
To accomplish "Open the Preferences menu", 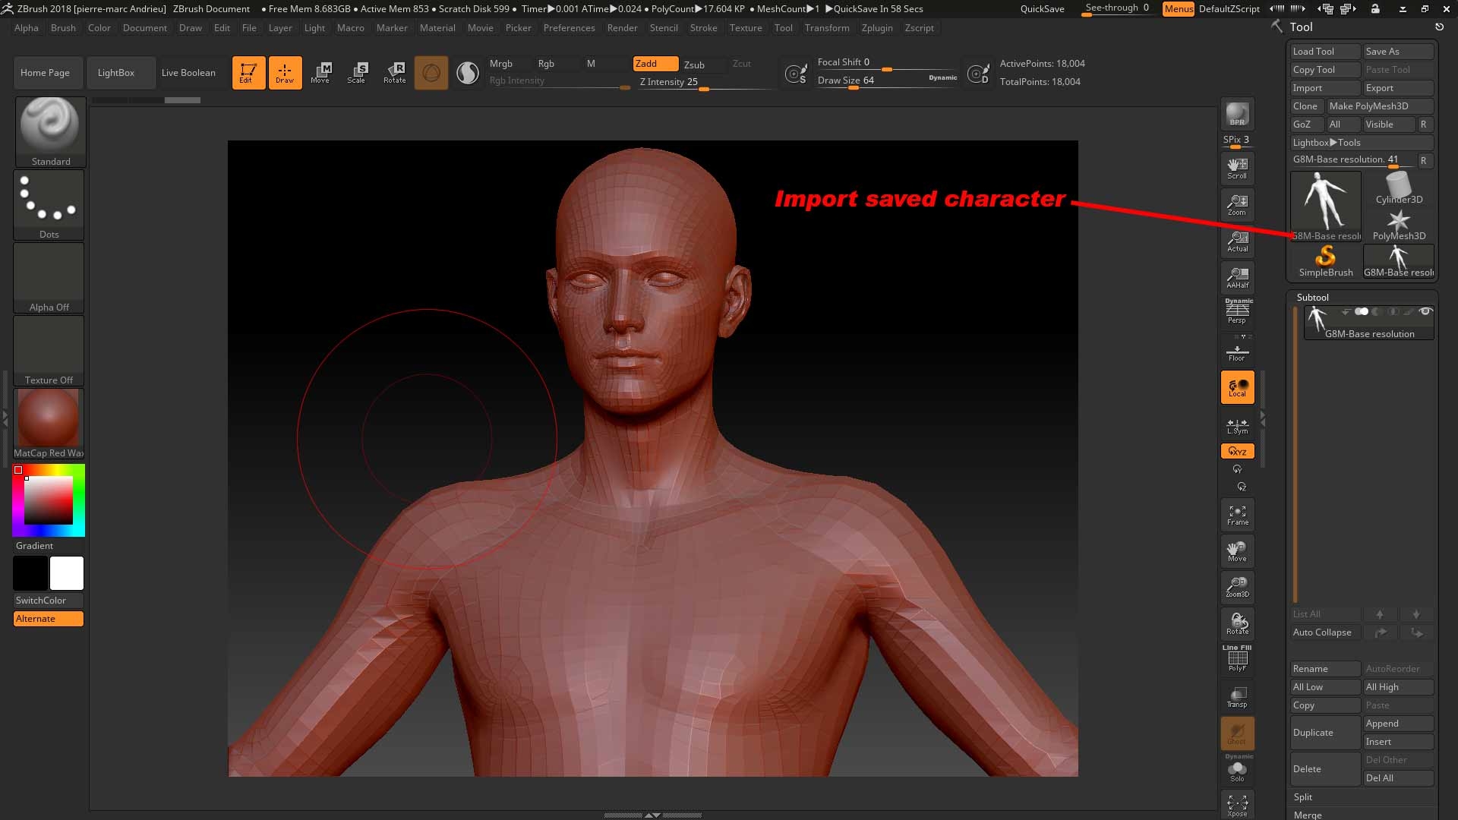I will click(x=570, y=28).
